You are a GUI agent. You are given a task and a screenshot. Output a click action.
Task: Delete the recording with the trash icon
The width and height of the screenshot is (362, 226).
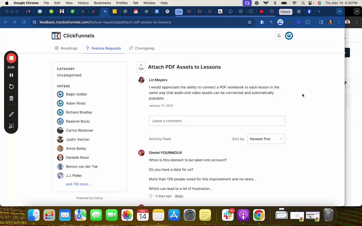[11, 98]
